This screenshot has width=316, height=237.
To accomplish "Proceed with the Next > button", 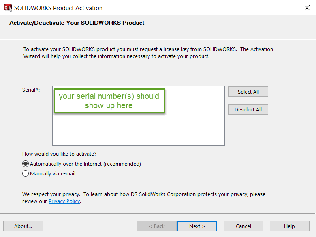I will [x=197, y=226].
